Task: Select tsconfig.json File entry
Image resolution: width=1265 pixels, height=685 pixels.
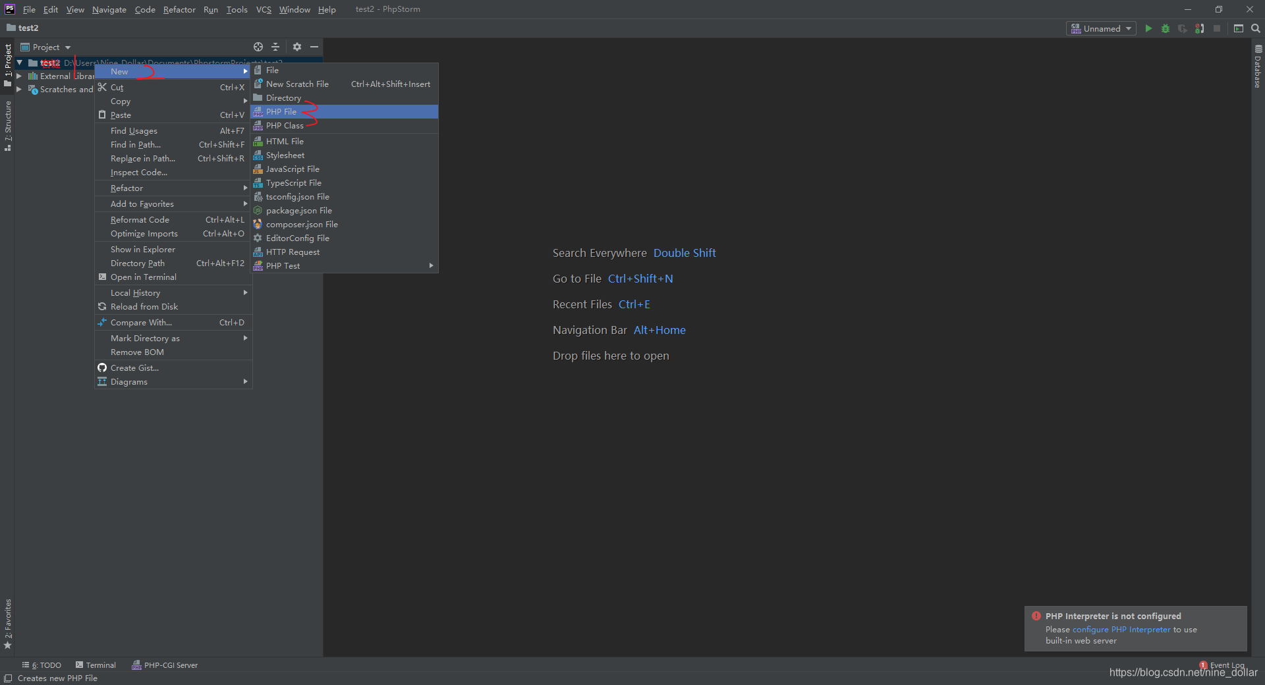Action: point(344,197)
